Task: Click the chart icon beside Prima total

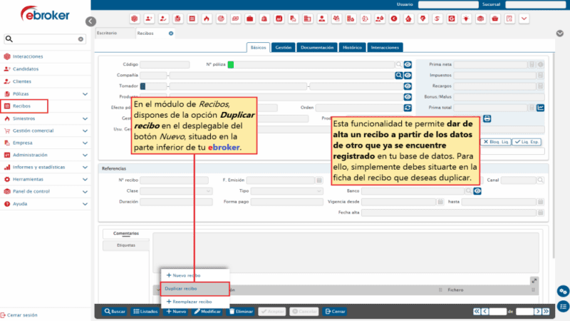Action: coord(541,108)
